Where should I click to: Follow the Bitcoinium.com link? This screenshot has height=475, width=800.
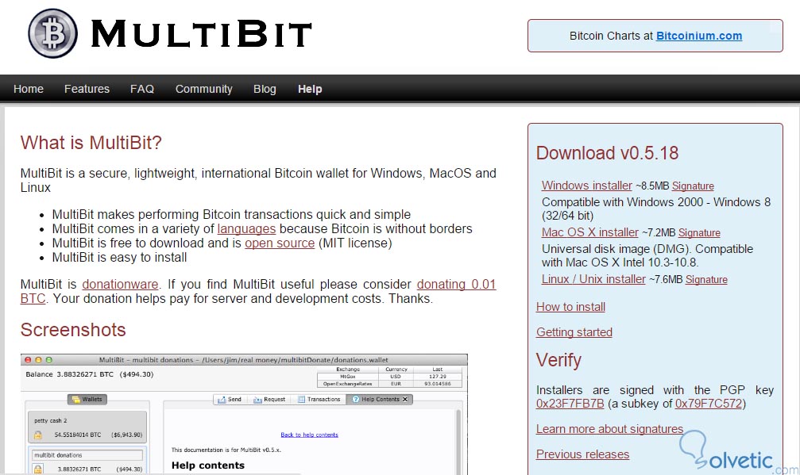699,36
